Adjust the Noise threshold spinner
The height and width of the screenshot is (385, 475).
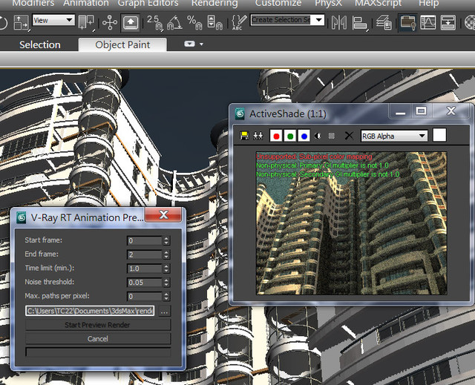166,283
